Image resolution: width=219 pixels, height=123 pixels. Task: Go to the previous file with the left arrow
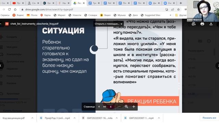tap(1, 66)
